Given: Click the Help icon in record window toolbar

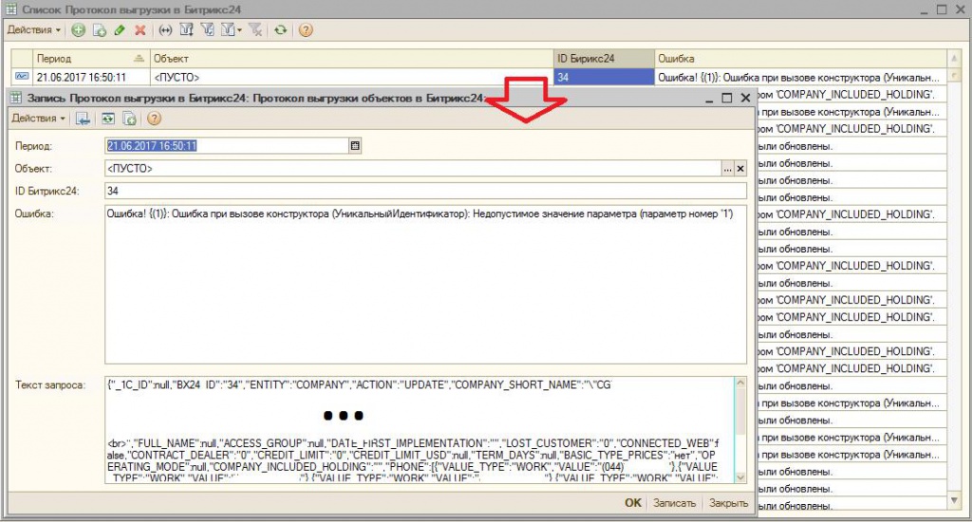Looking at the screenshot, I should pos(154,119).
